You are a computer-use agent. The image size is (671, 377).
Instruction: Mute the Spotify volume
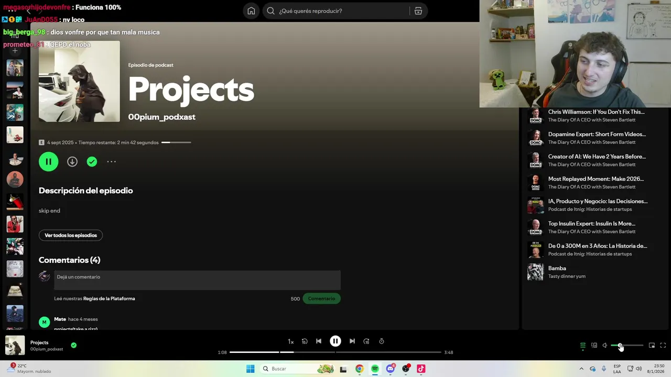(x=604, y=346)
